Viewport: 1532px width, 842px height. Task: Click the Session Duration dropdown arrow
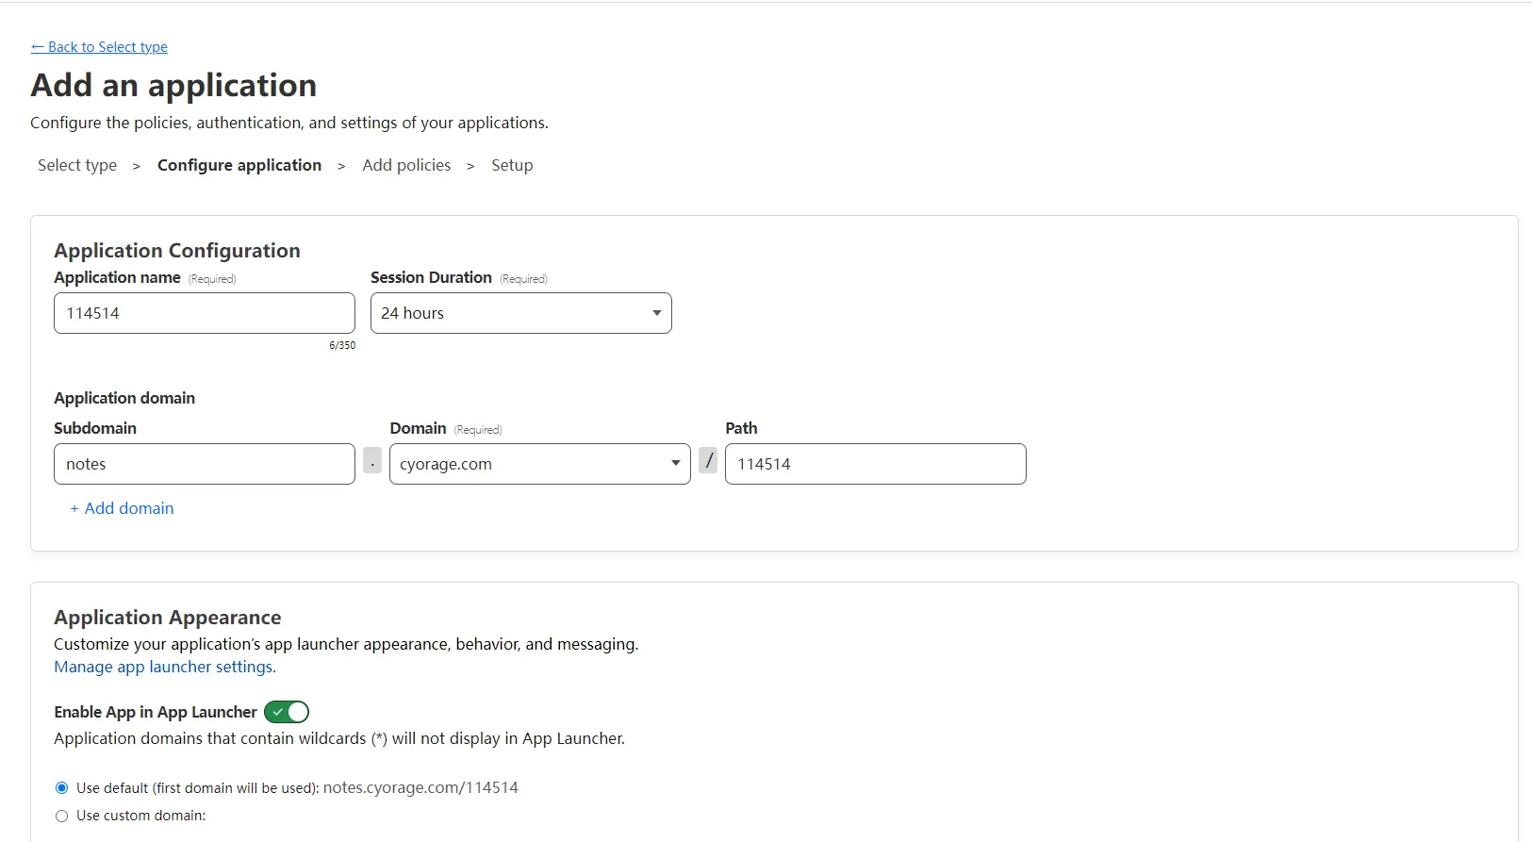657,313
